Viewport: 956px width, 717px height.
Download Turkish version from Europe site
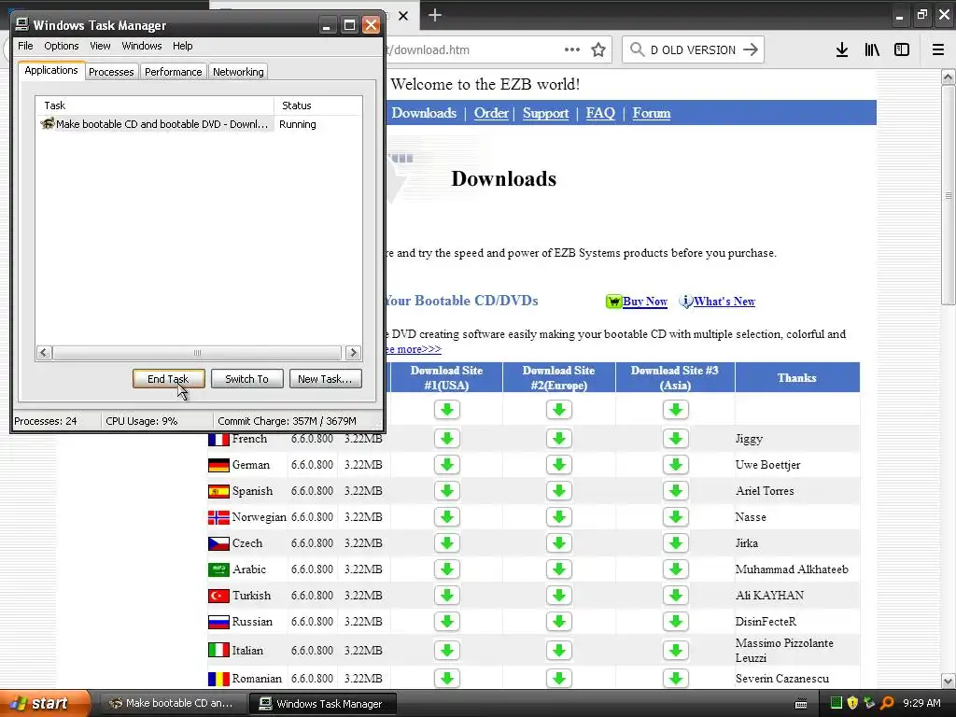559,596
